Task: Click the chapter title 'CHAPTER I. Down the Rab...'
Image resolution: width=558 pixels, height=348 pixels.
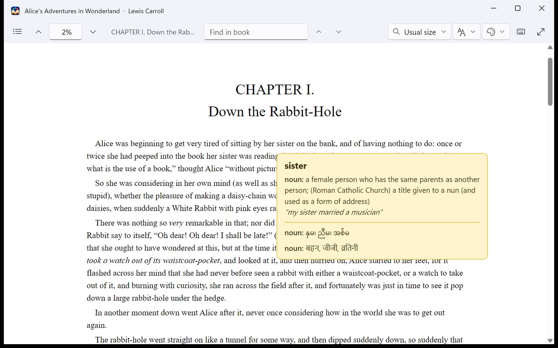Action: click(153, 32)
